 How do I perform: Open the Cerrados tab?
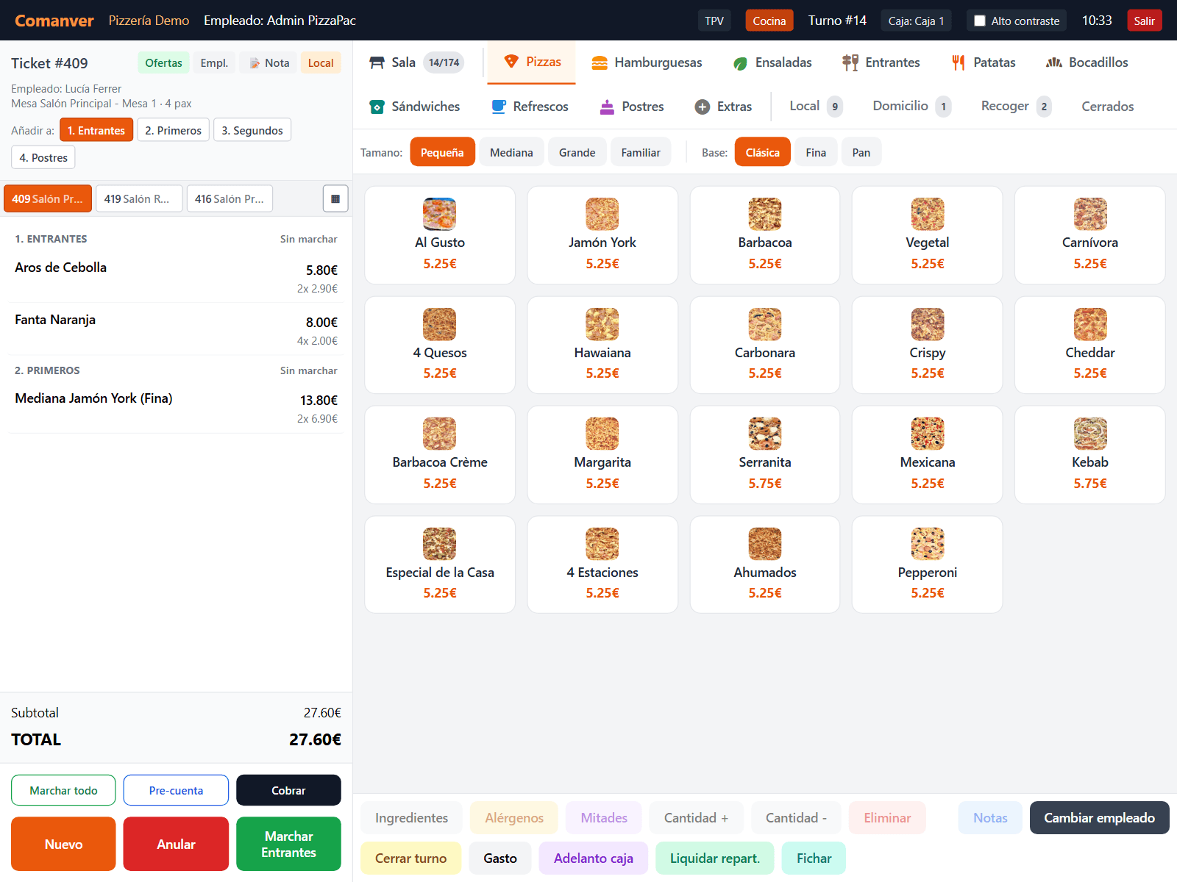[1107, 107]
